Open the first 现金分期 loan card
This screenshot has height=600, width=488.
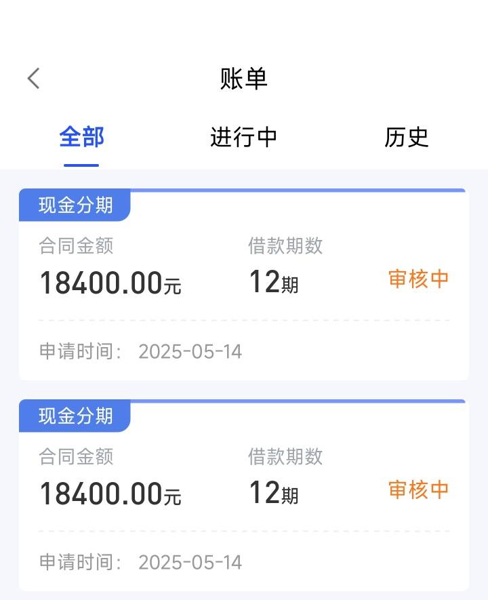click(243, 284)
